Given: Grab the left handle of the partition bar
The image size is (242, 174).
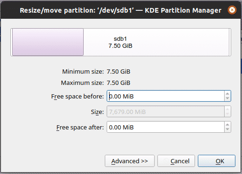Looking at the screenshot, I should (x=11, y=42).
